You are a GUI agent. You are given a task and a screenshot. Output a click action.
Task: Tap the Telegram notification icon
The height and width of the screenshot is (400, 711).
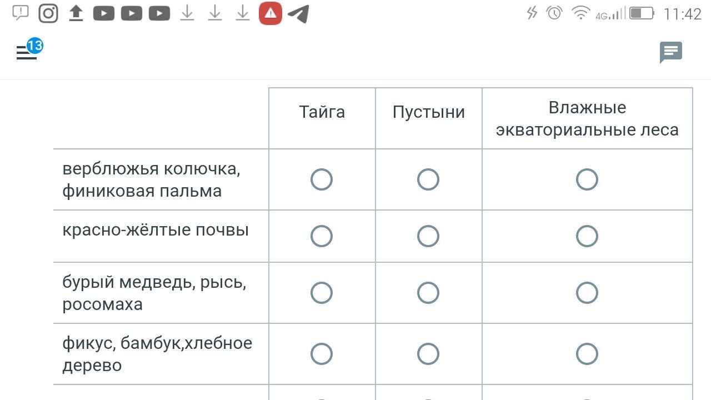[299, 13]
